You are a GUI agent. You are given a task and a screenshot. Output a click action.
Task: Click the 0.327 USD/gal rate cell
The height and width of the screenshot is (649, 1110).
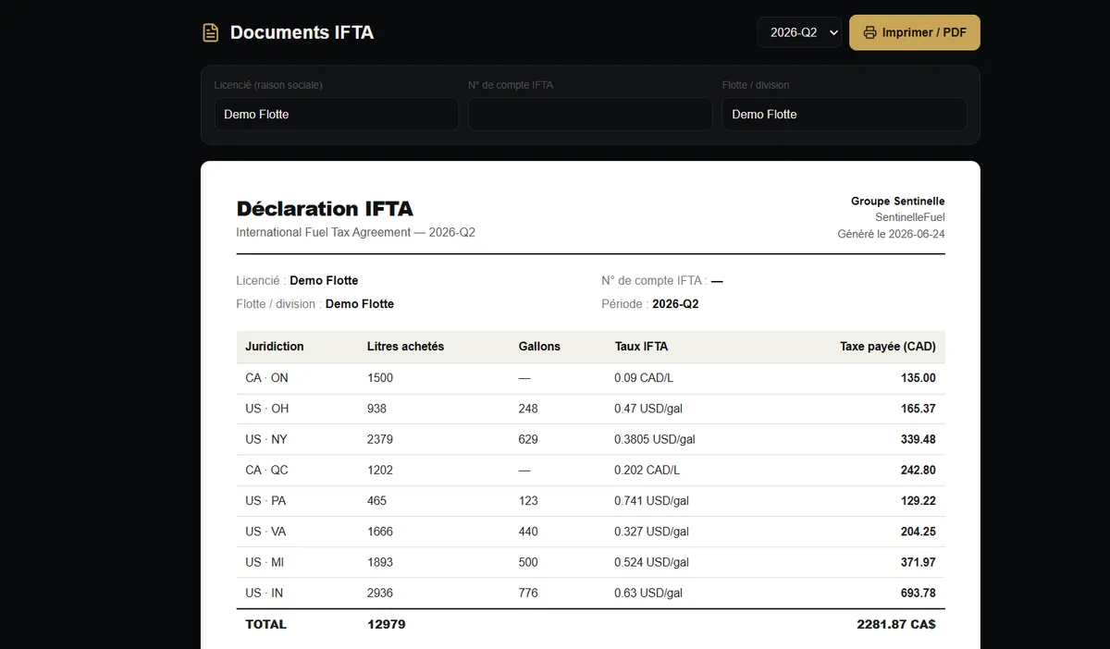click(652, 532)
